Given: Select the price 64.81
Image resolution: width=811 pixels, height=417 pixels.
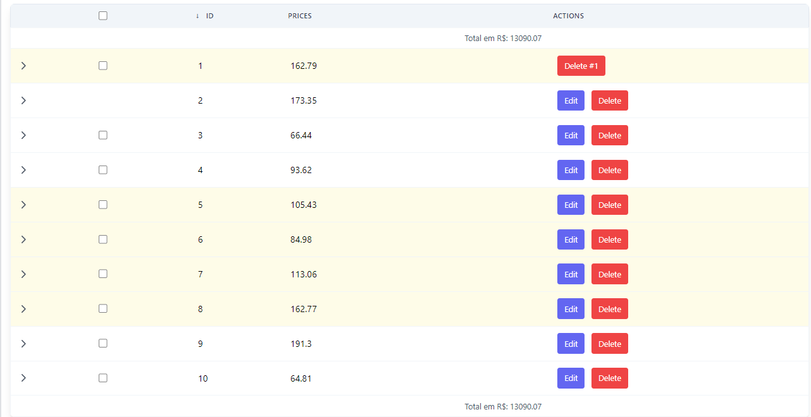Looking at the screenshot, I should (301, 378).
